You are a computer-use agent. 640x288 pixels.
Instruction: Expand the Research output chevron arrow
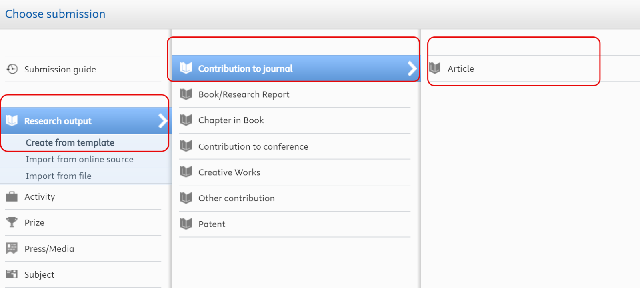click(162, 121)
